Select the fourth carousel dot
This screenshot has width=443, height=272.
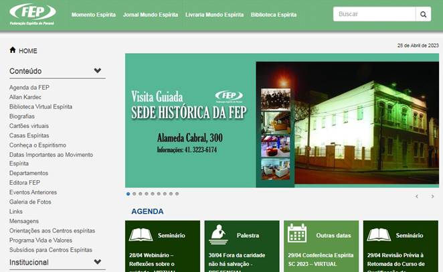pyautogui.click(x=147, y=194)
